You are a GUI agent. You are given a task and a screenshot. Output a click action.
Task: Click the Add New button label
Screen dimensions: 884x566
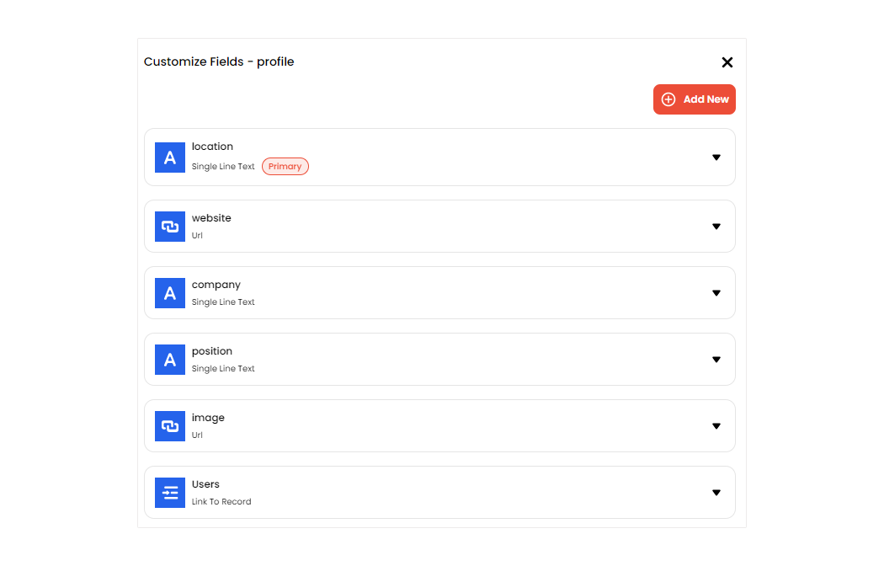[706, 99]
